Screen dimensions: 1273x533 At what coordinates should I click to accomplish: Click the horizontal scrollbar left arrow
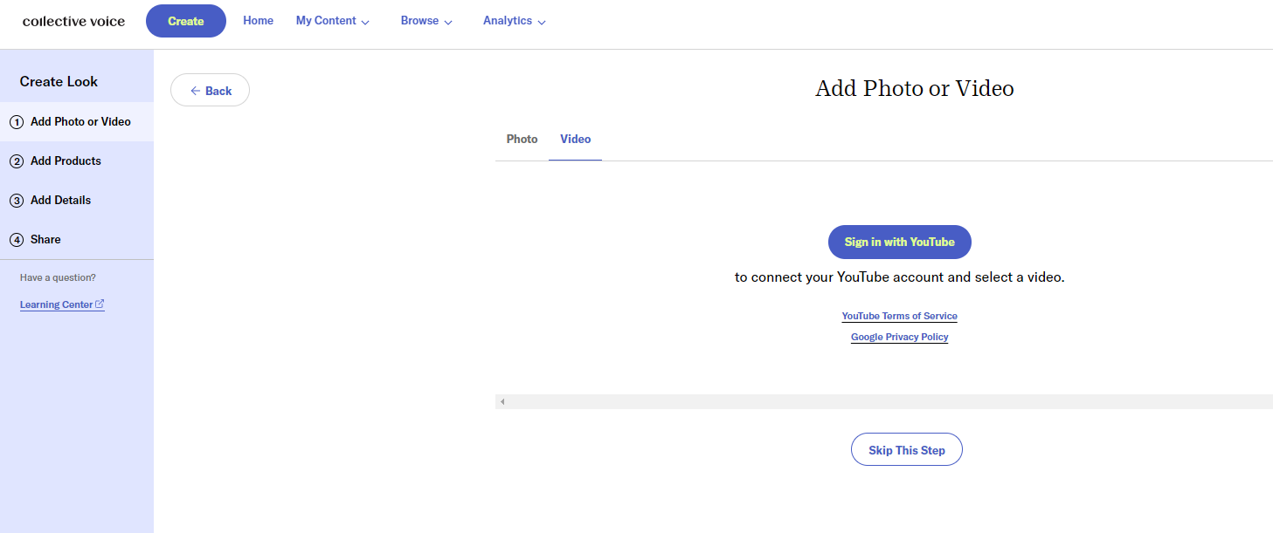pos(502,402)
